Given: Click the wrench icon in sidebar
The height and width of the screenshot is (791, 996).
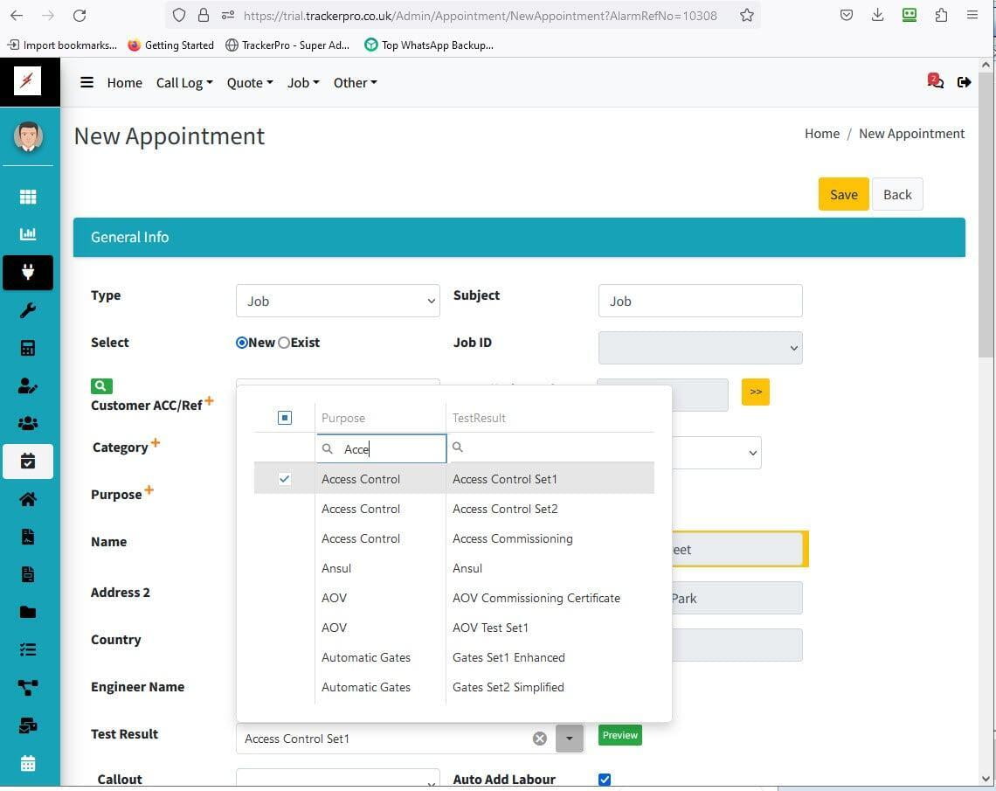Looking at the screenshot, I should 28,310.
